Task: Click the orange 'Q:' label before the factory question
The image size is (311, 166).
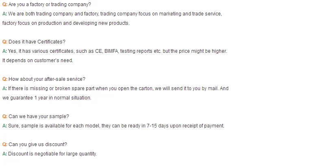Action: (5, 4)
